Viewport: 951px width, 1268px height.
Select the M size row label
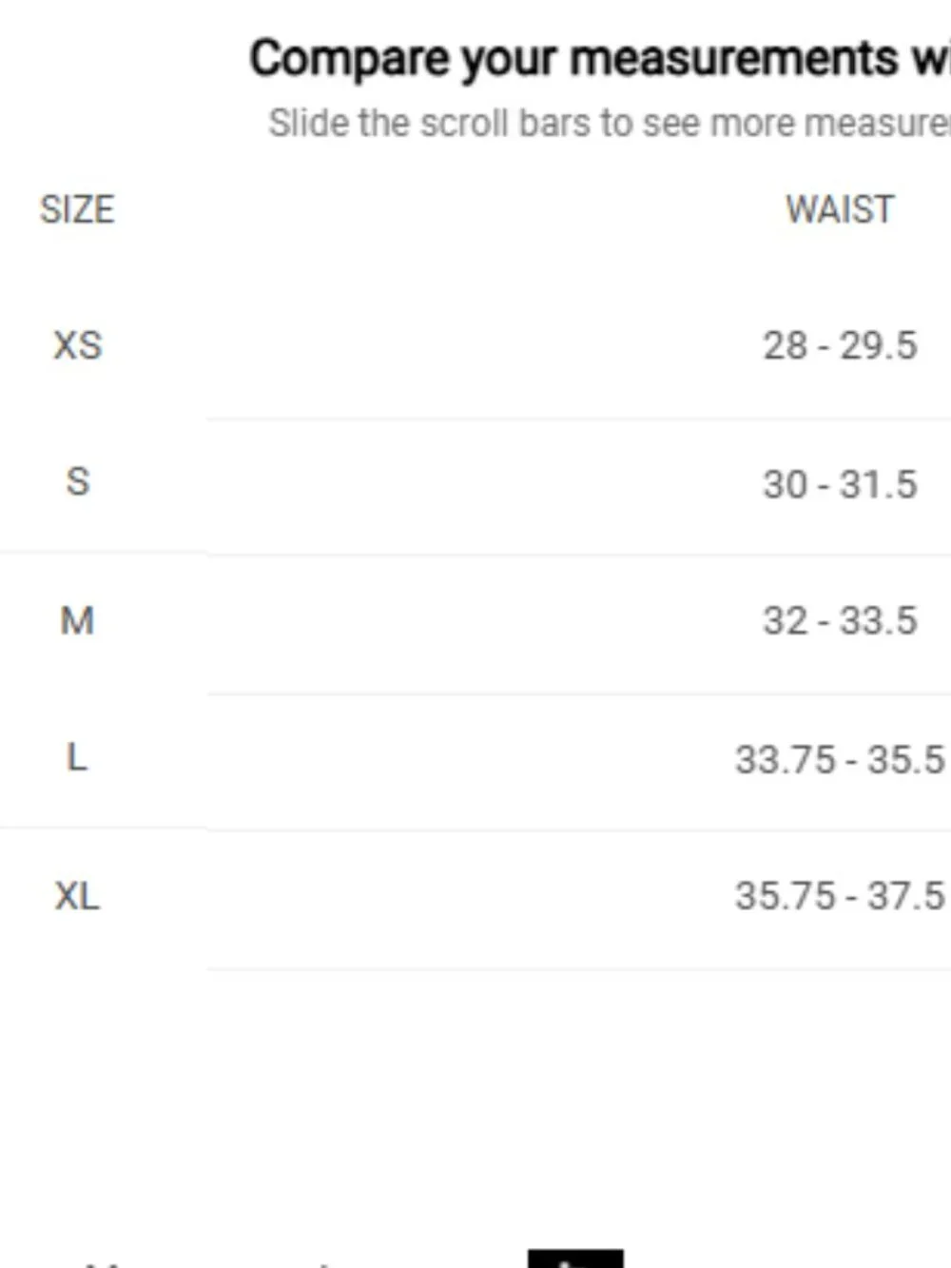click(77, 620)
